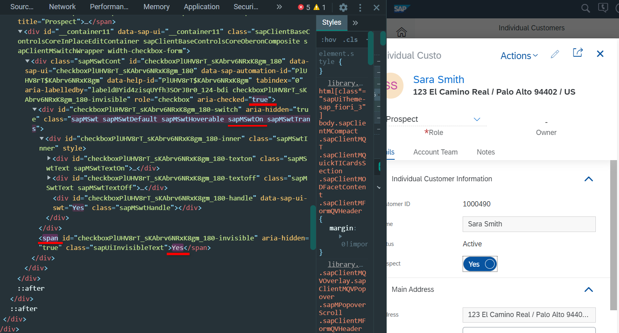Open the Application tab

point(202,7)
